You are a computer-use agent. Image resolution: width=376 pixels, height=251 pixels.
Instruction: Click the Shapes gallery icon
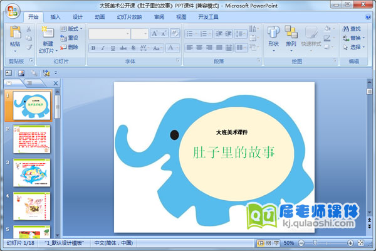point(273,32)
